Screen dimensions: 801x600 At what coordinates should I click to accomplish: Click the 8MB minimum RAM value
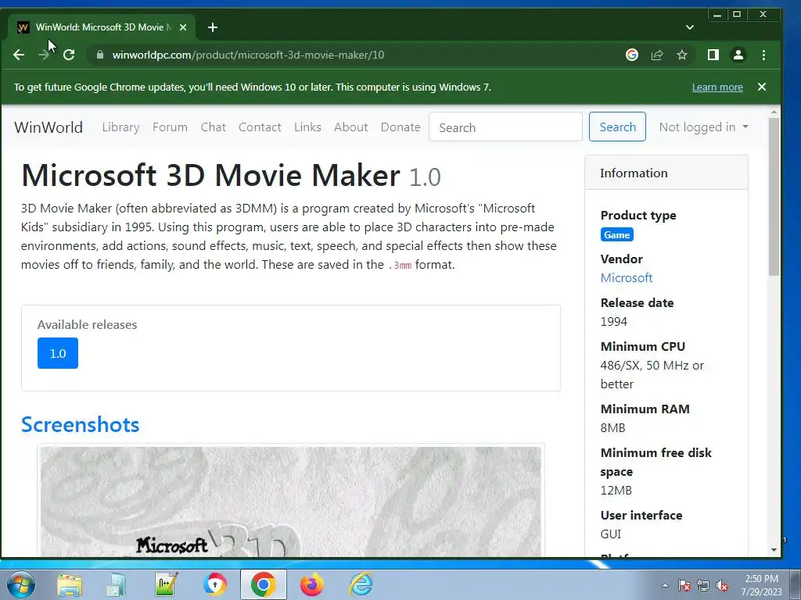(612, 427)
